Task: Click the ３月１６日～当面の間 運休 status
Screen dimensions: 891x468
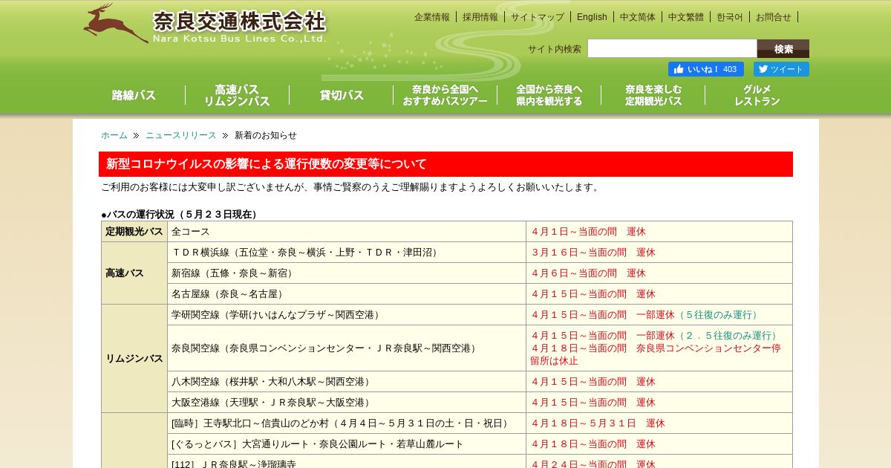Action: click(593, 253)
